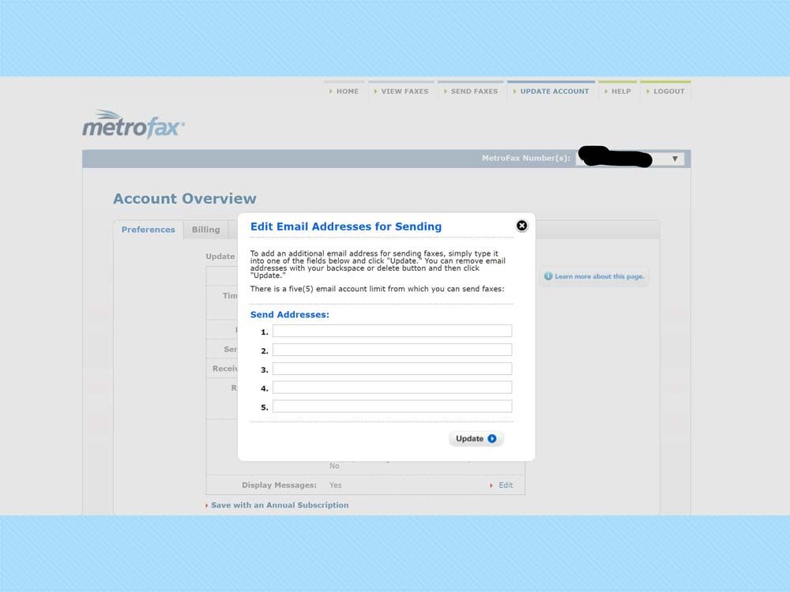This screenshot has height=592, width=790.
Task: Switch to the Billing tab
Action: pos(206,229)
